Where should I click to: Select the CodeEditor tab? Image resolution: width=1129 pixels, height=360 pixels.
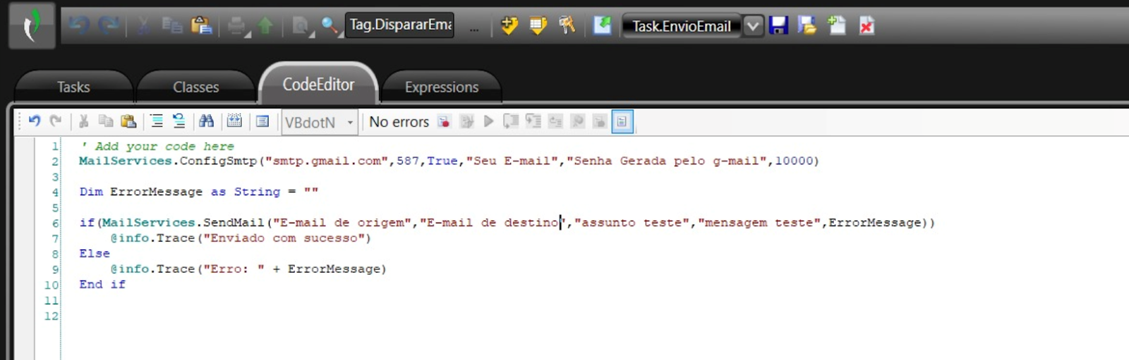pos(319,85)
